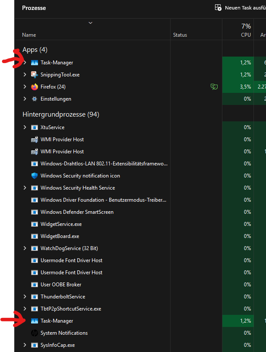This screenshot has height=352, width=266.
Task: Click Neuen Task ausführen button
Action: pos(240,8)
